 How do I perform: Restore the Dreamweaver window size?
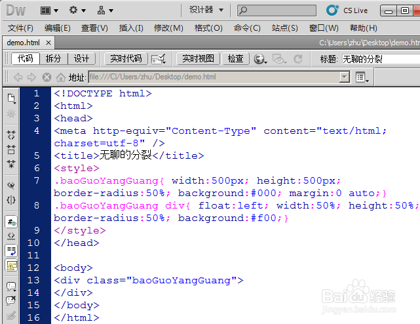[405, 10]
